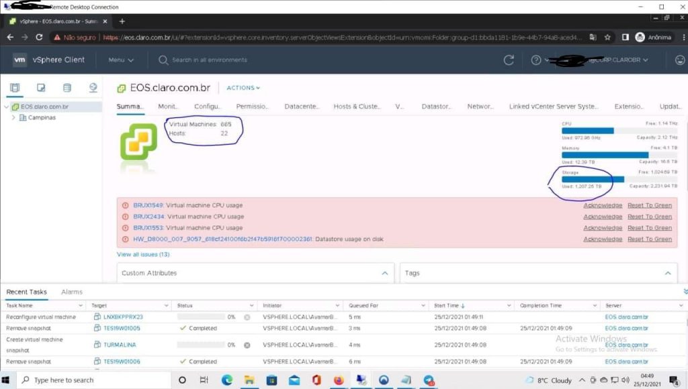688x389 pixels.
Task: Collapse the EOS.claro.com.br tree node
Action: click(7, 107)
